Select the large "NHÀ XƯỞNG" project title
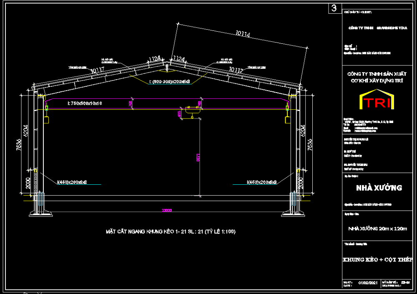This screenshot has width=417, height=294. coord(379,188)
